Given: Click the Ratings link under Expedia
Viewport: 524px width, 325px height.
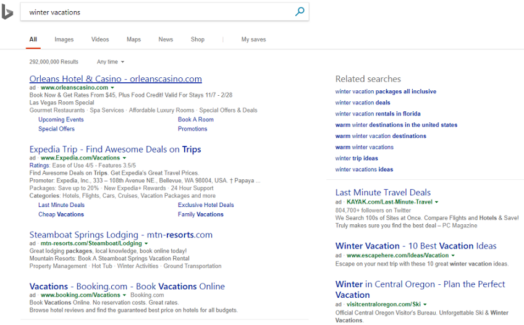Looking at the screenshot, I should pyautogui.click(x=39, y=166).
